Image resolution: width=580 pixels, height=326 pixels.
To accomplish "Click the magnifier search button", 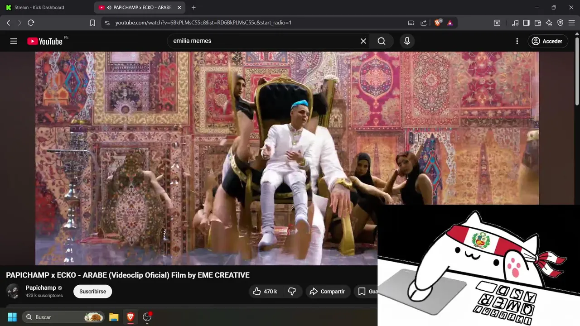I will [382, 41].
